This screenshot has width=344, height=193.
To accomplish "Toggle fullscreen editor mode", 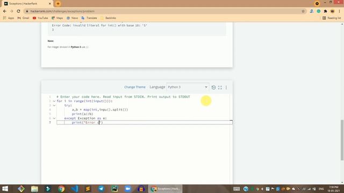I will (x=220, y=87).
